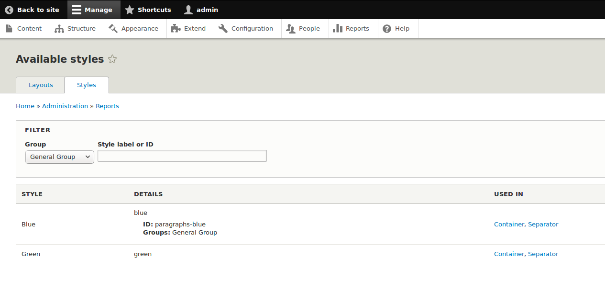The image size is (605, 281).
Task: Click the Structure hierarchy icon
Action: click(x=59, y=29)
